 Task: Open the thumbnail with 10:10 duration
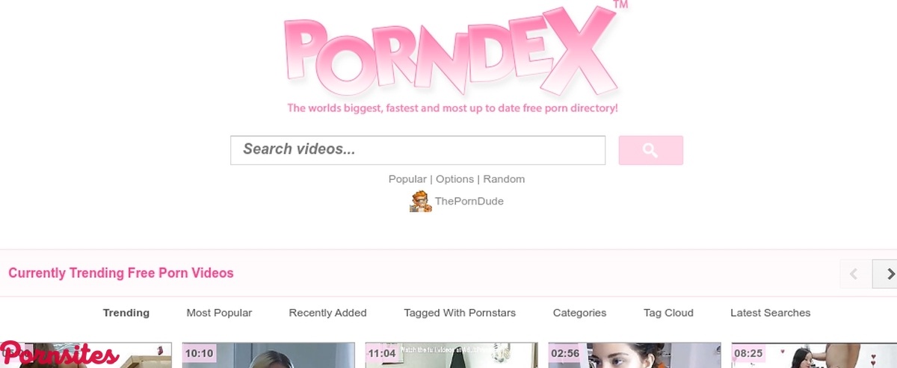(x=269, y=355)
